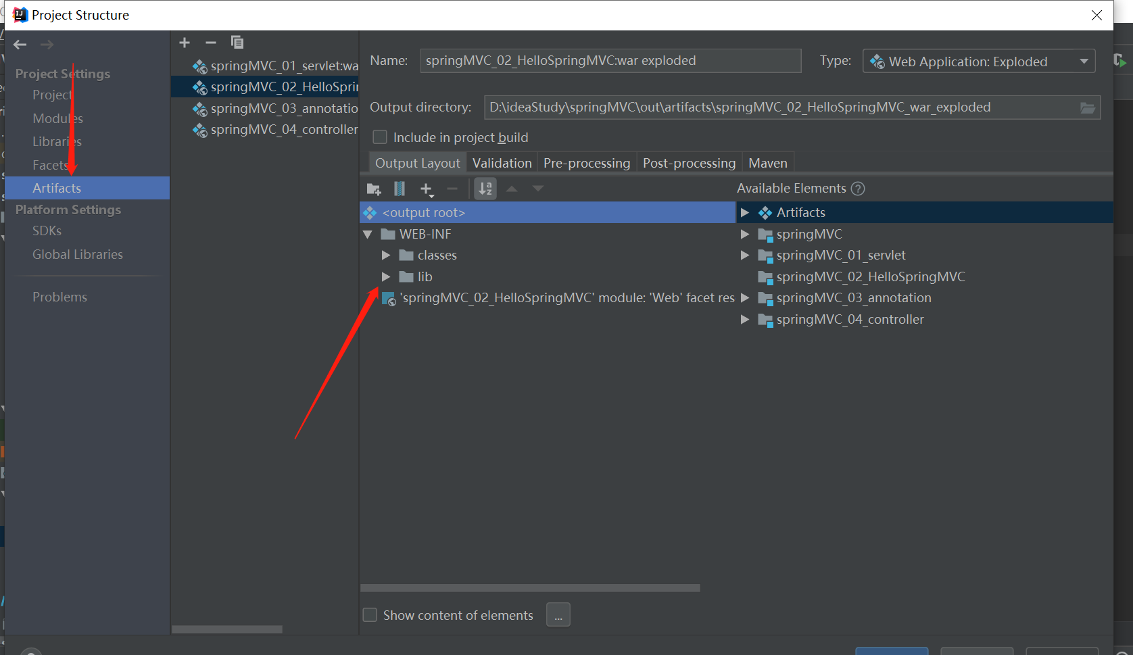The width and height of the screenshot is (1133, 655).
Task: Select the <output root> node
Action: (548, 213)
